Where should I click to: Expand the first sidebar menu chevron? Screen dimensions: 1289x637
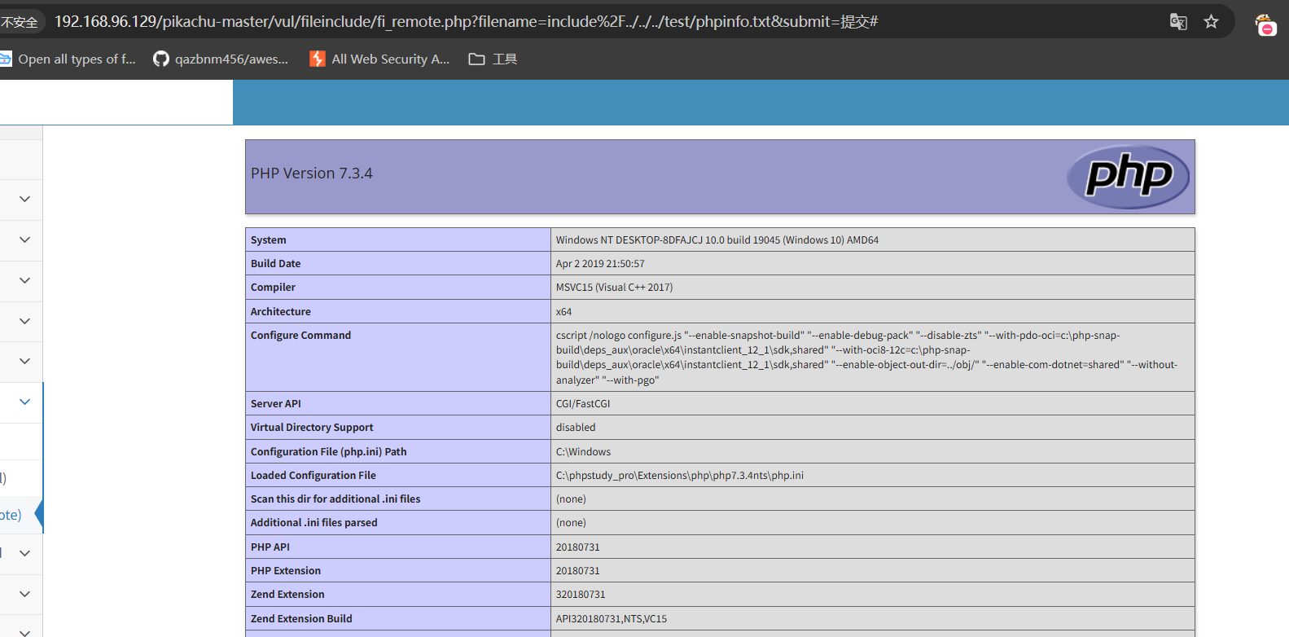point(24,199)
